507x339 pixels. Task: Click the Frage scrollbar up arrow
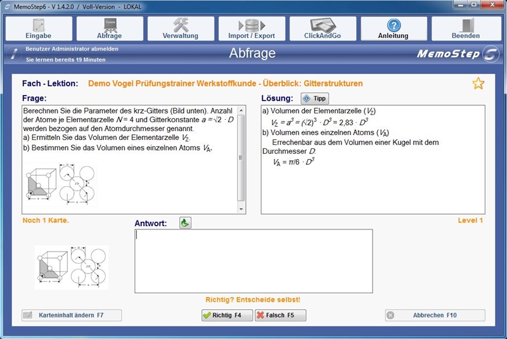tap(241, 110)
